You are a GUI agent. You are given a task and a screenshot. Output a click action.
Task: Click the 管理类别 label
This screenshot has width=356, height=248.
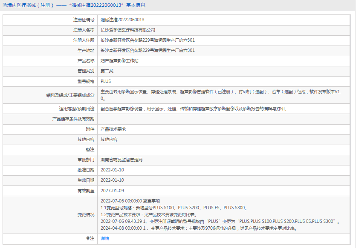tap(86, 71)
